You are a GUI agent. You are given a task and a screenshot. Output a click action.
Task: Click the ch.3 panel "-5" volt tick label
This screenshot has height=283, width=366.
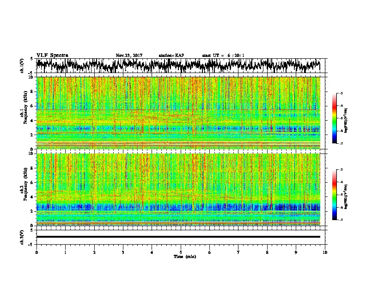click(31, 245)
